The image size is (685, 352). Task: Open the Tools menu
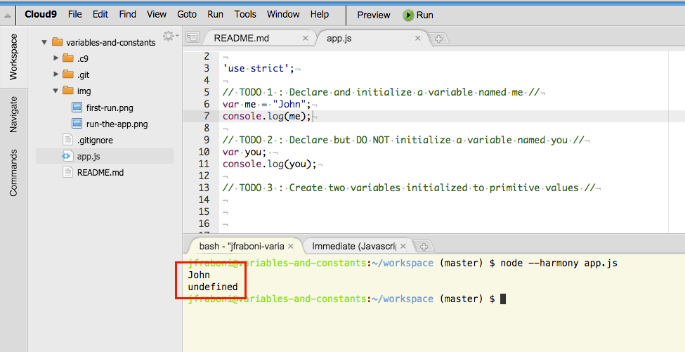coord(245,15)
